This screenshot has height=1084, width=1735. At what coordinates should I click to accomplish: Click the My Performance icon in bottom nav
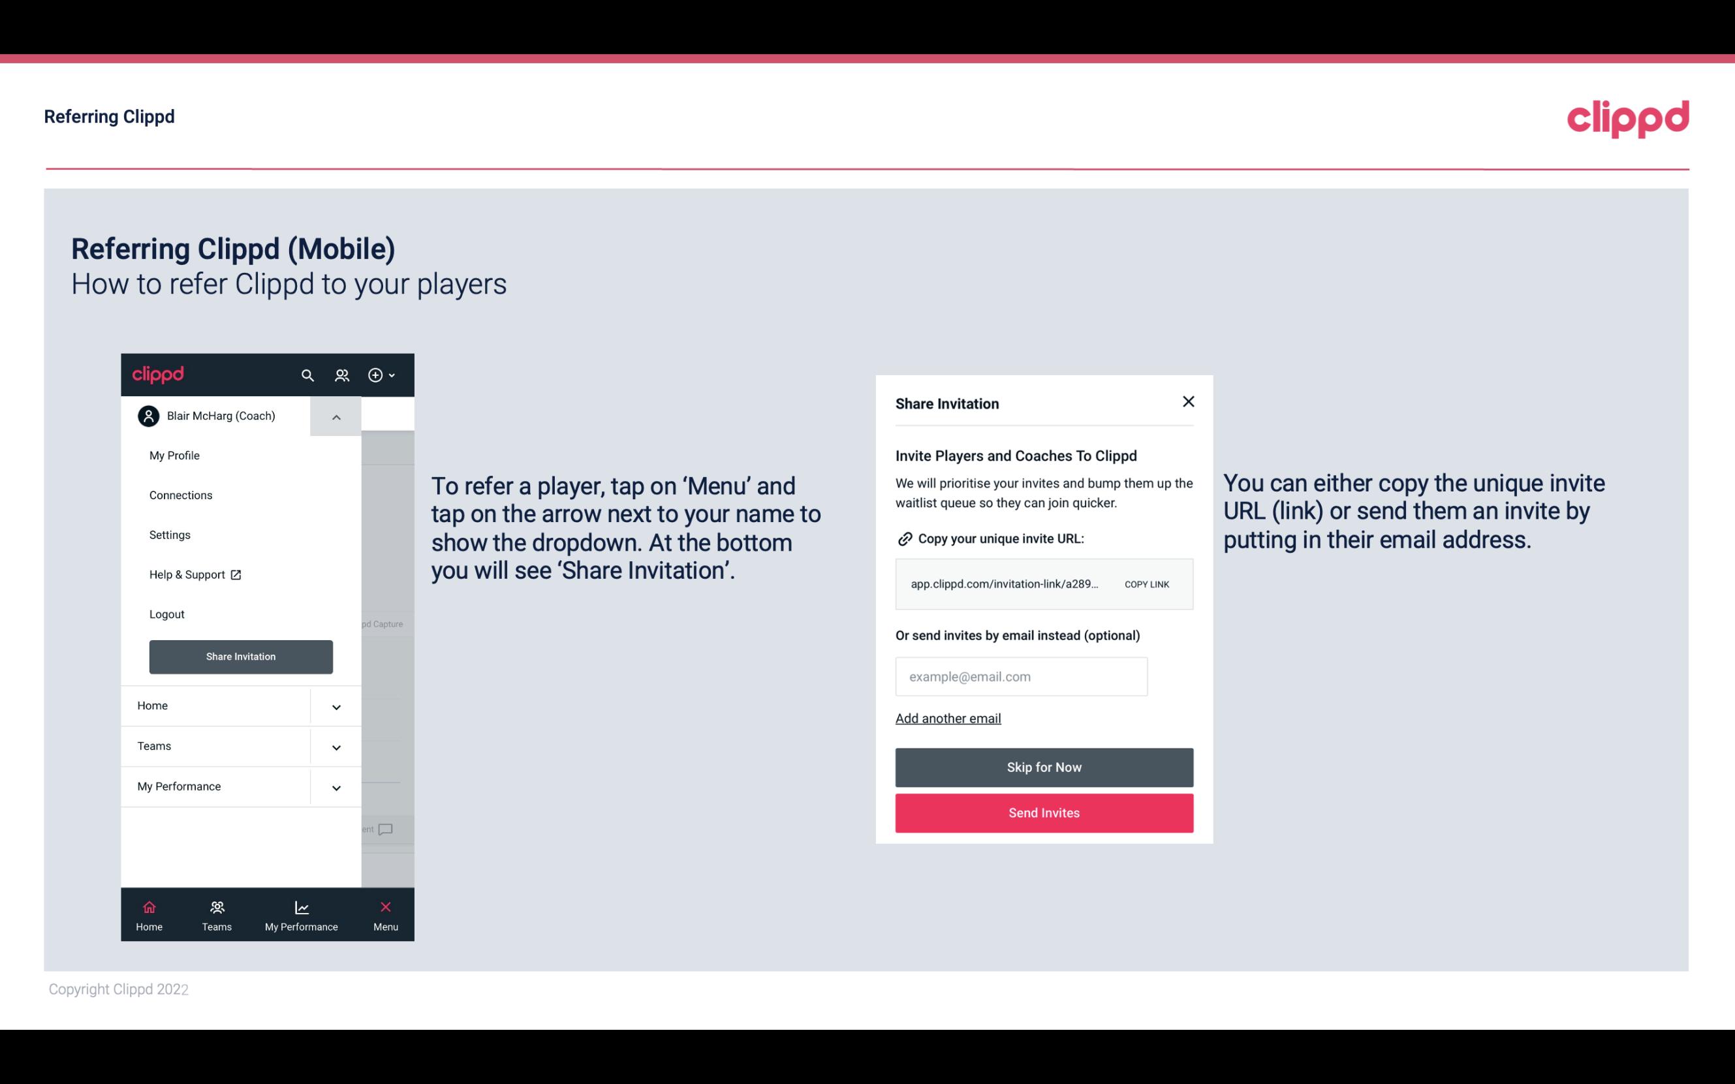coord(301,906)
